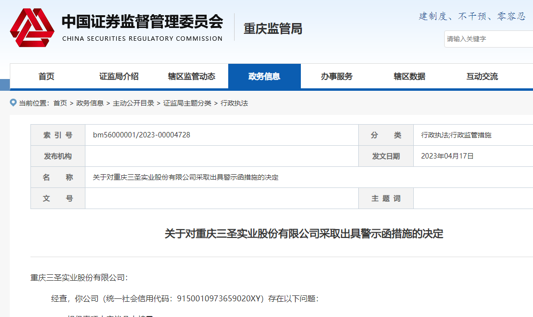
Task: Click the 发布机构 table label
Action: click(x=58, y=156)
